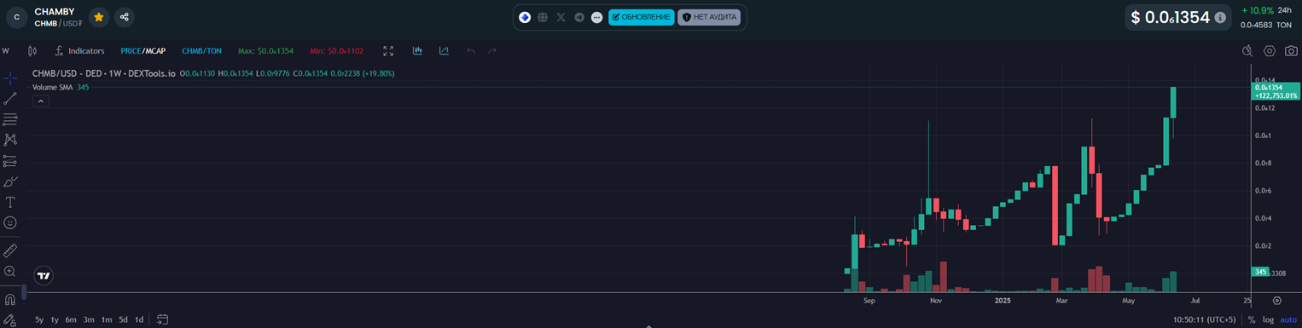The width and height of the screenshot is (1302, 328).
Task: Click the 345 volume label on price axis
Action: pyautogui.click(x=1260, y=272)
